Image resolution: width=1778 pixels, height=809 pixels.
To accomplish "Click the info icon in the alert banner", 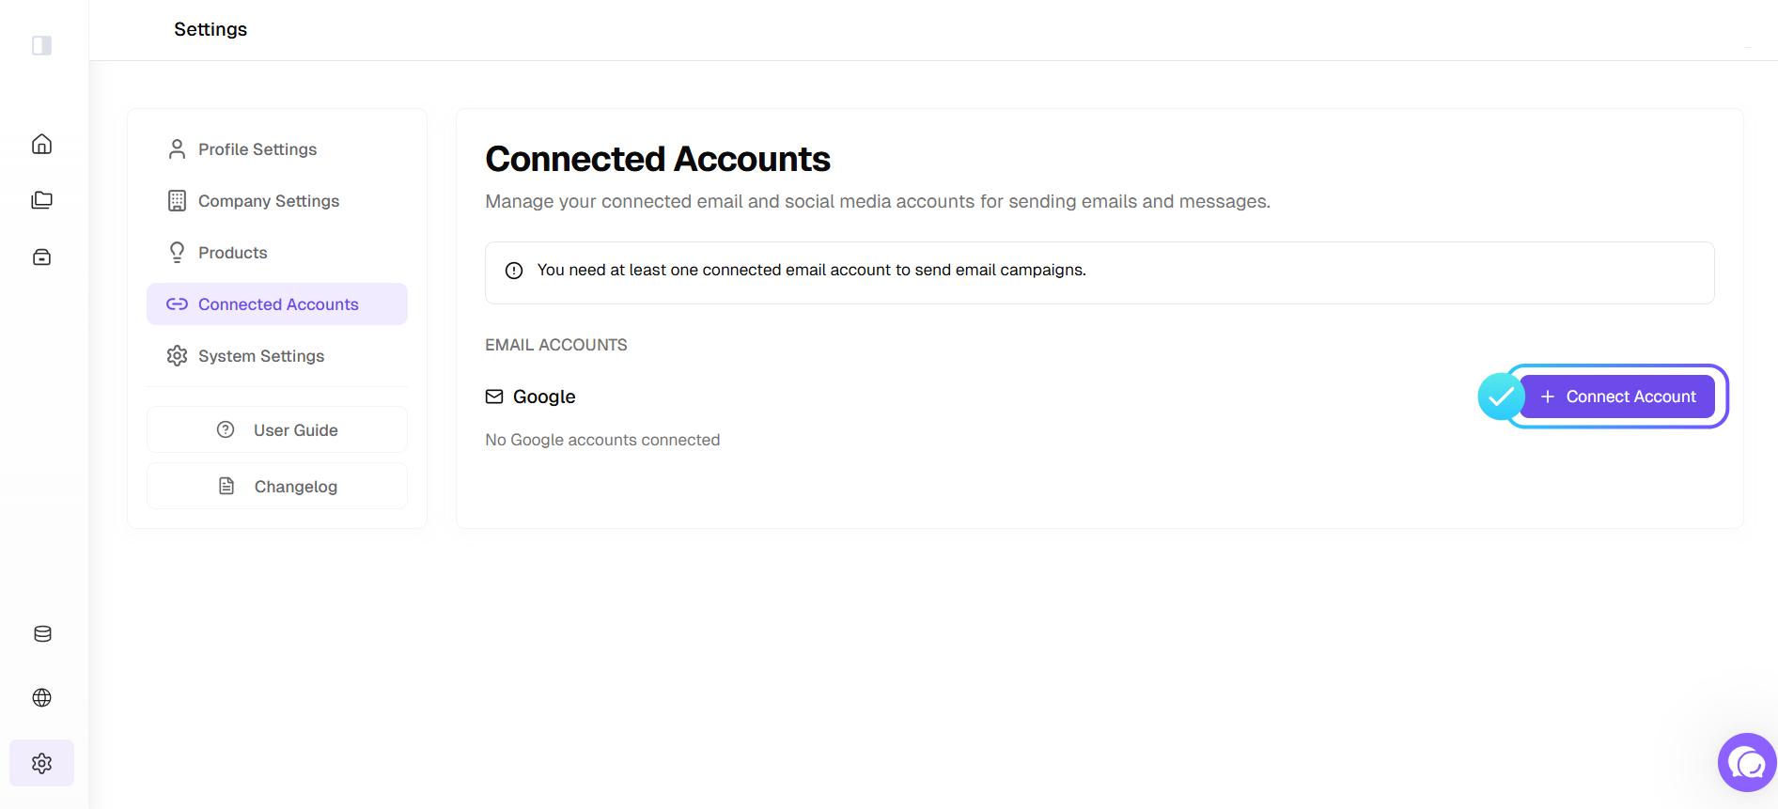I will pyautogui.click(x=514, y=271).
